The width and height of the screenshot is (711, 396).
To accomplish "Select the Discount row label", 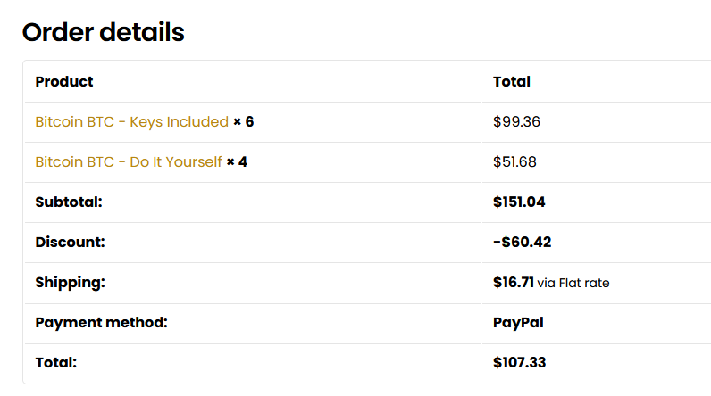I will point(70,242).
